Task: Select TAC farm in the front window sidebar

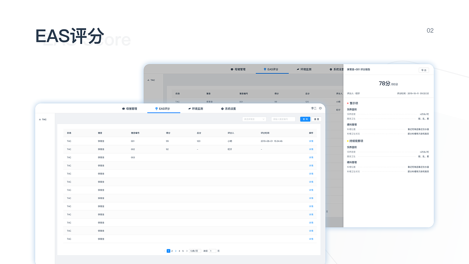Action: 43,120
